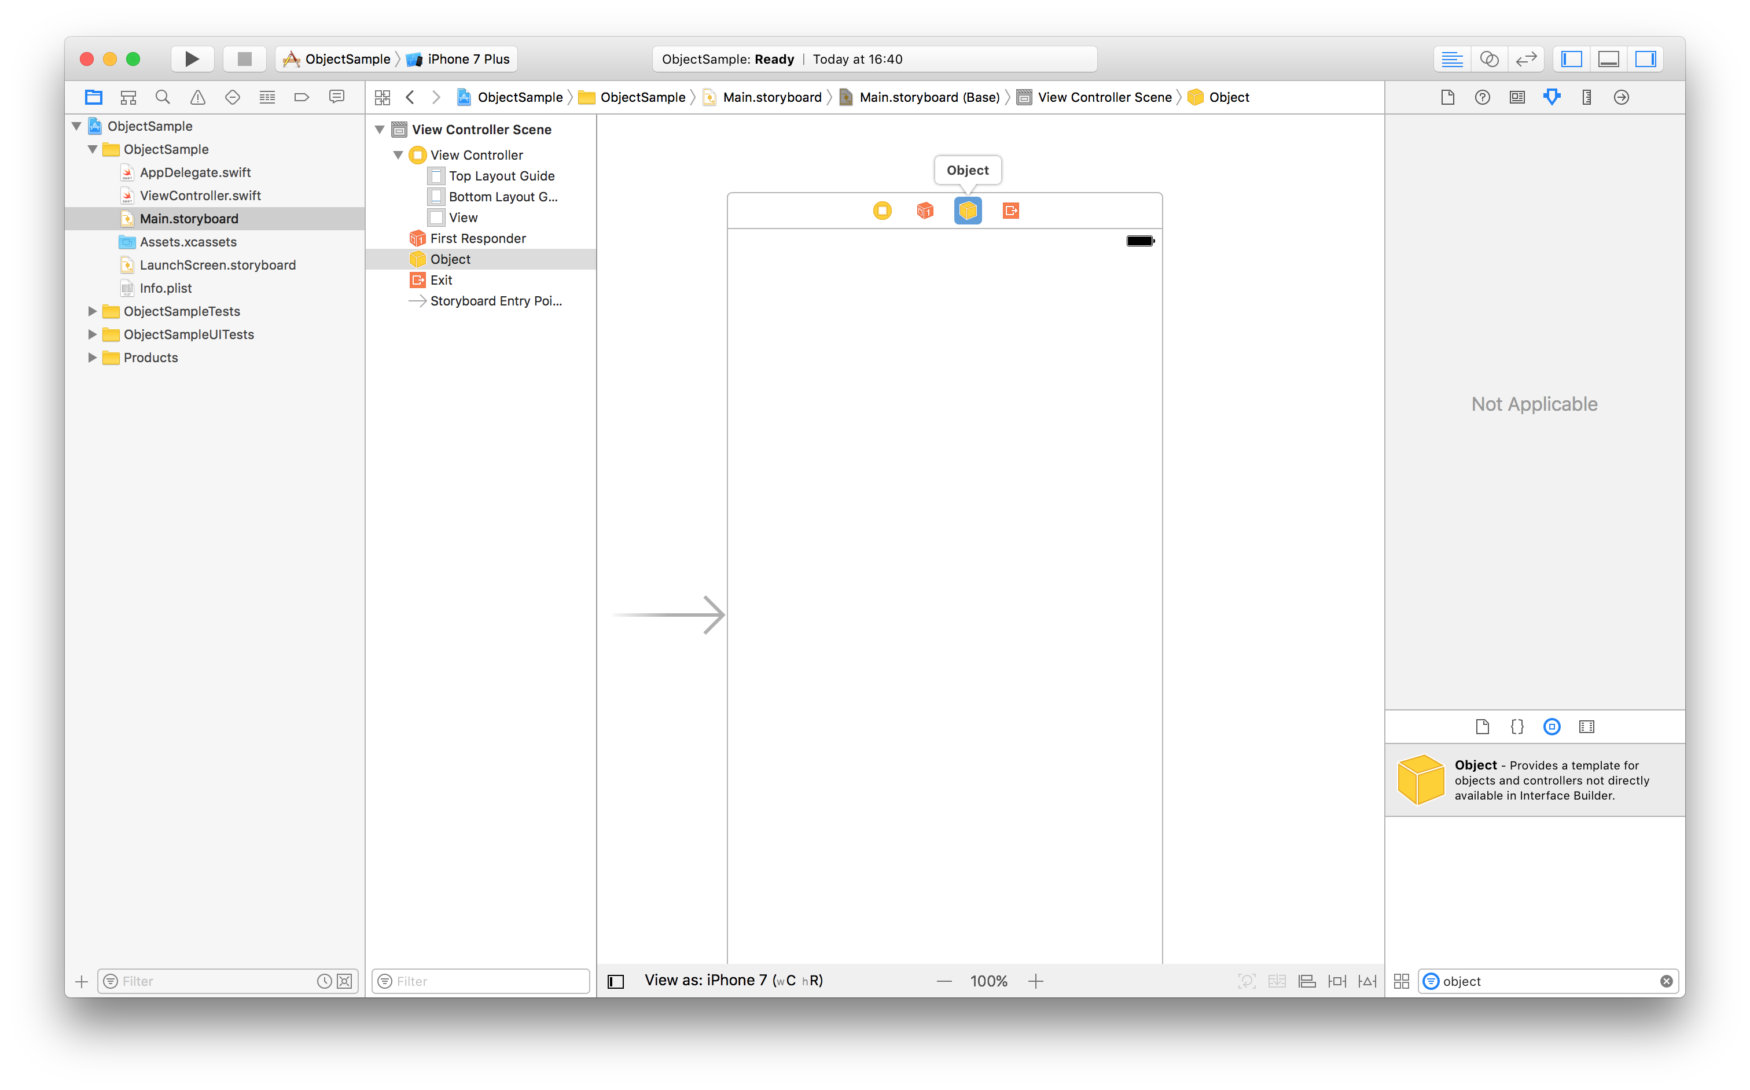Toggle the Navigator panel visibility
This screenshot has height=1090, width=1750.
coord(1572,59)
